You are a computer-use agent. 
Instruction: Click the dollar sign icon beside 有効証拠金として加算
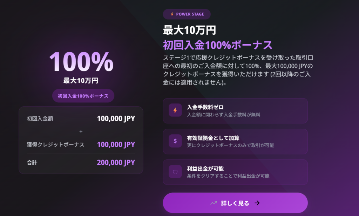click(175, 141)
